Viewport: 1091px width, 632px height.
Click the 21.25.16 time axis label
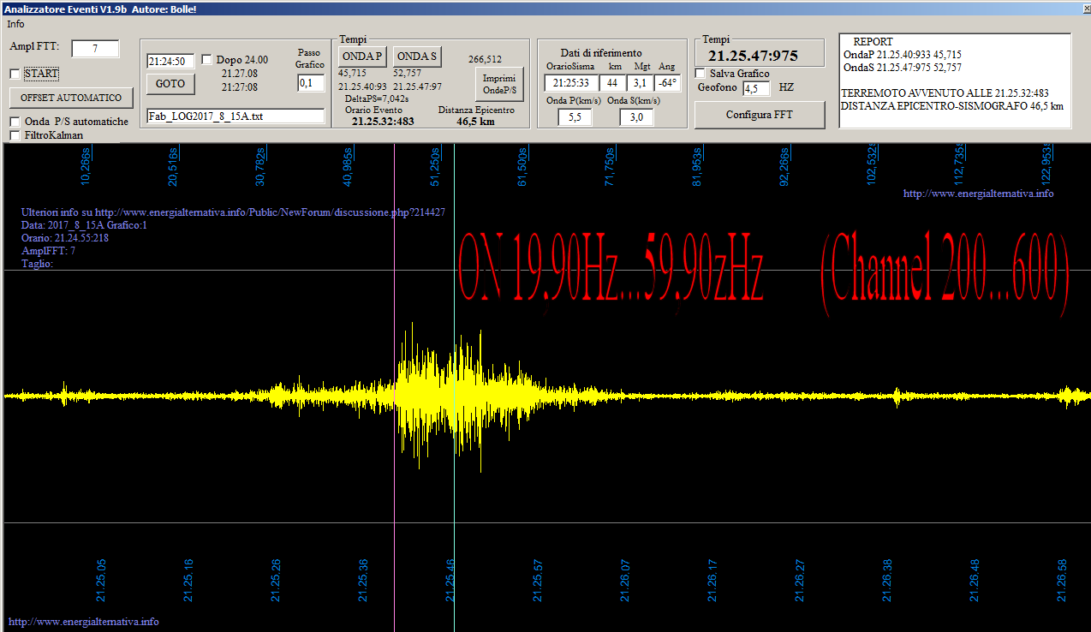pyautogui.click(x=189, y=580)
